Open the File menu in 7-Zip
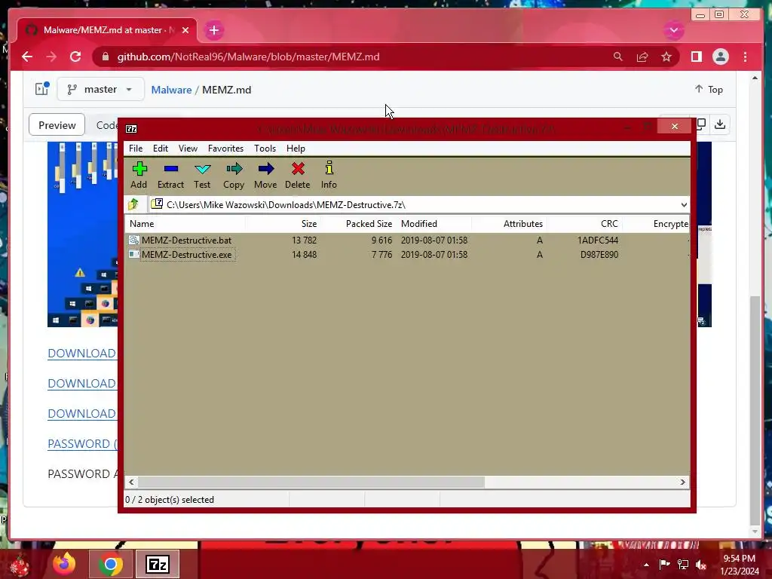This screenshot has width=772, height=579. [x=136, y=149]
